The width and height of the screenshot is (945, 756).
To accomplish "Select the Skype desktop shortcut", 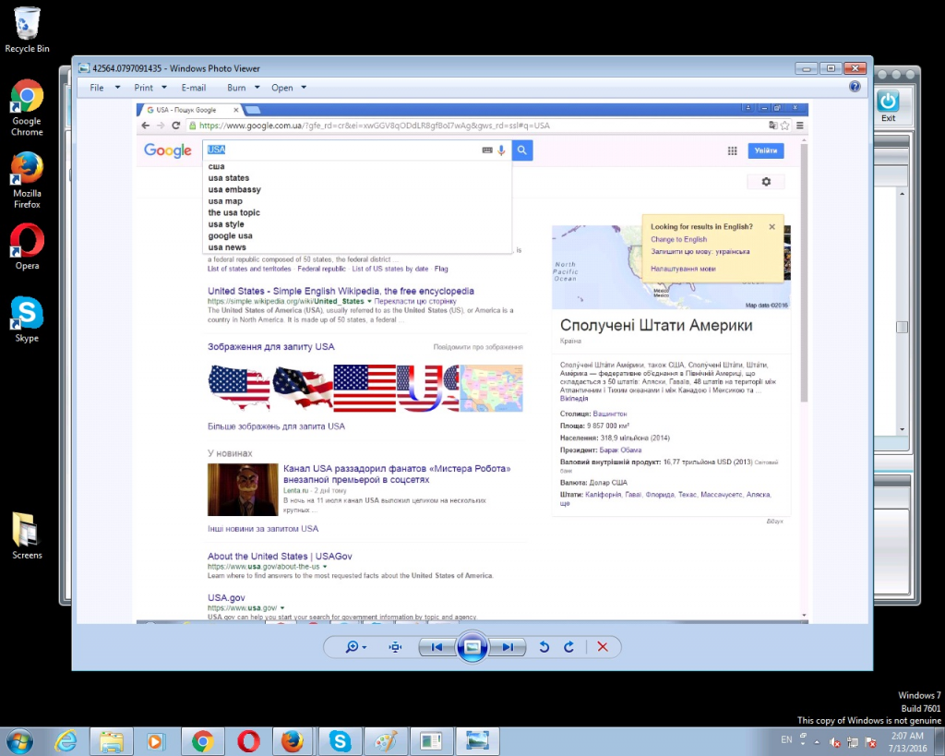I will [27, 318].
